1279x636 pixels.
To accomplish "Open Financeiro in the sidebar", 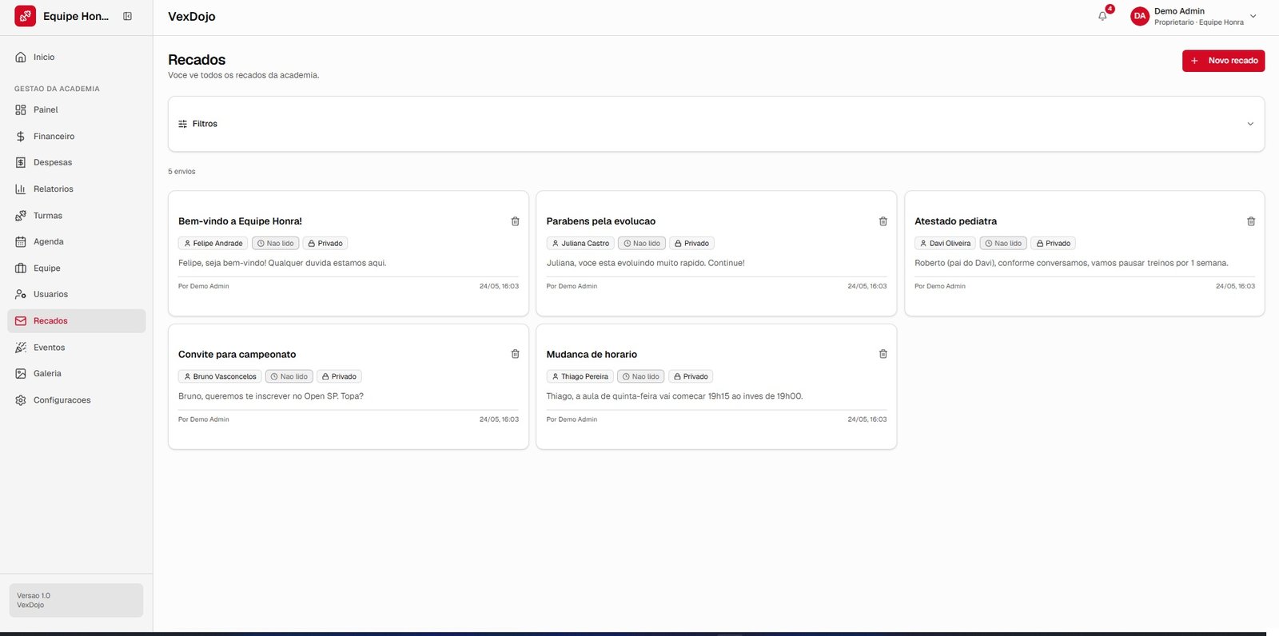I will tap(77, 137).
